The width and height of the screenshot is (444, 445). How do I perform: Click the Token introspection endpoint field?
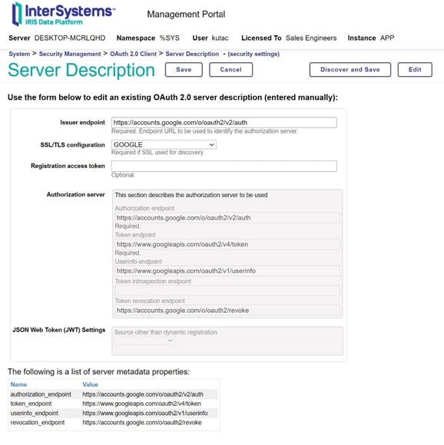pos(227,291)
